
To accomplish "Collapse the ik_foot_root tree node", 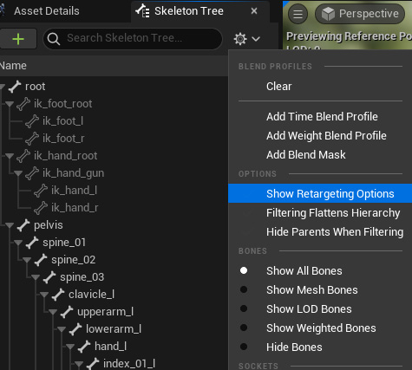I will [x=10, y=104].
